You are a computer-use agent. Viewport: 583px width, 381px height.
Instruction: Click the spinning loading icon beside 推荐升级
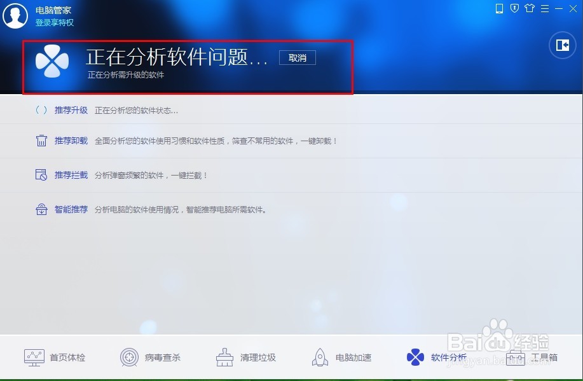coord(41,110)
